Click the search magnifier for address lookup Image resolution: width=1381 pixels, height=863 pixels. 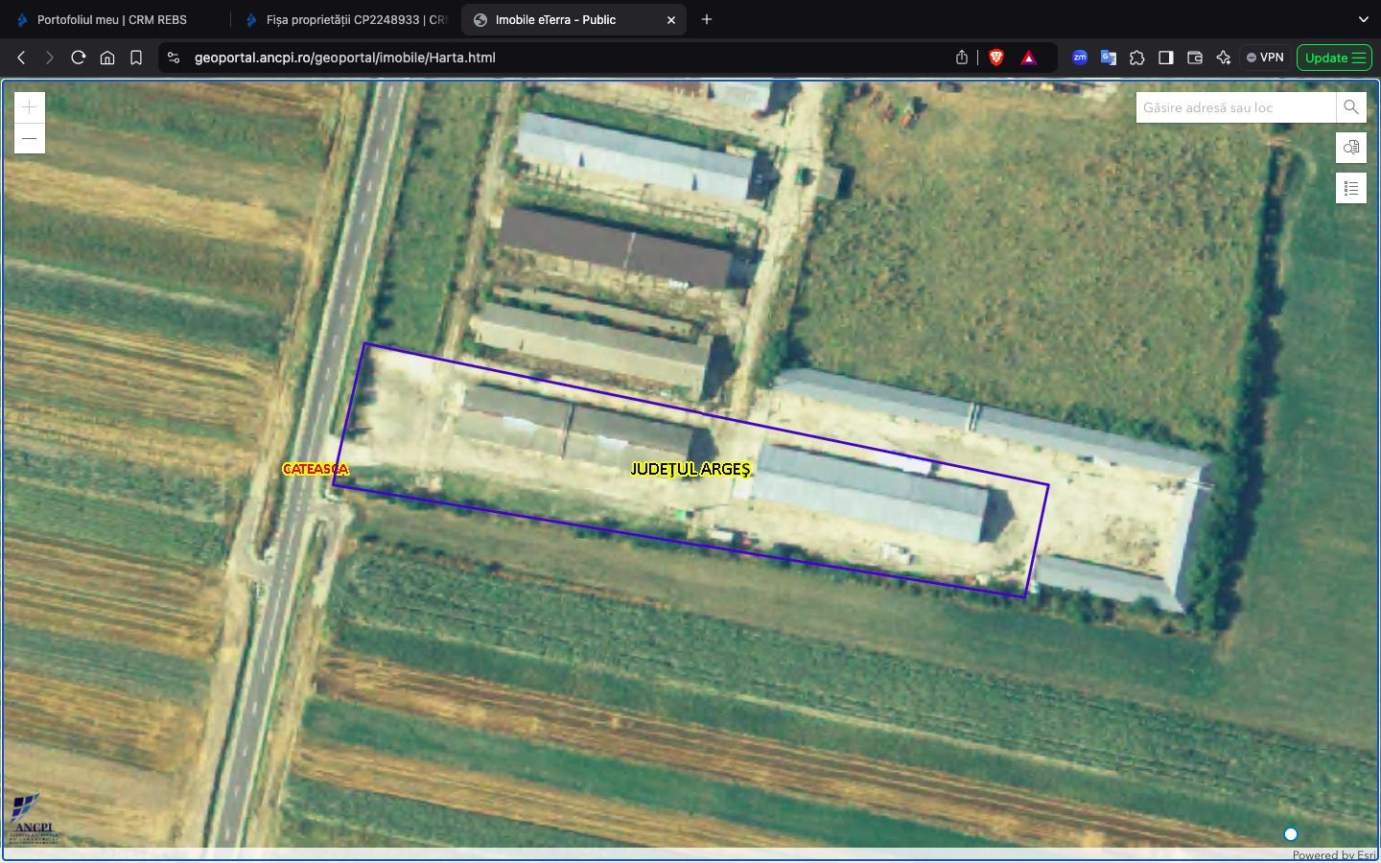1350,107
